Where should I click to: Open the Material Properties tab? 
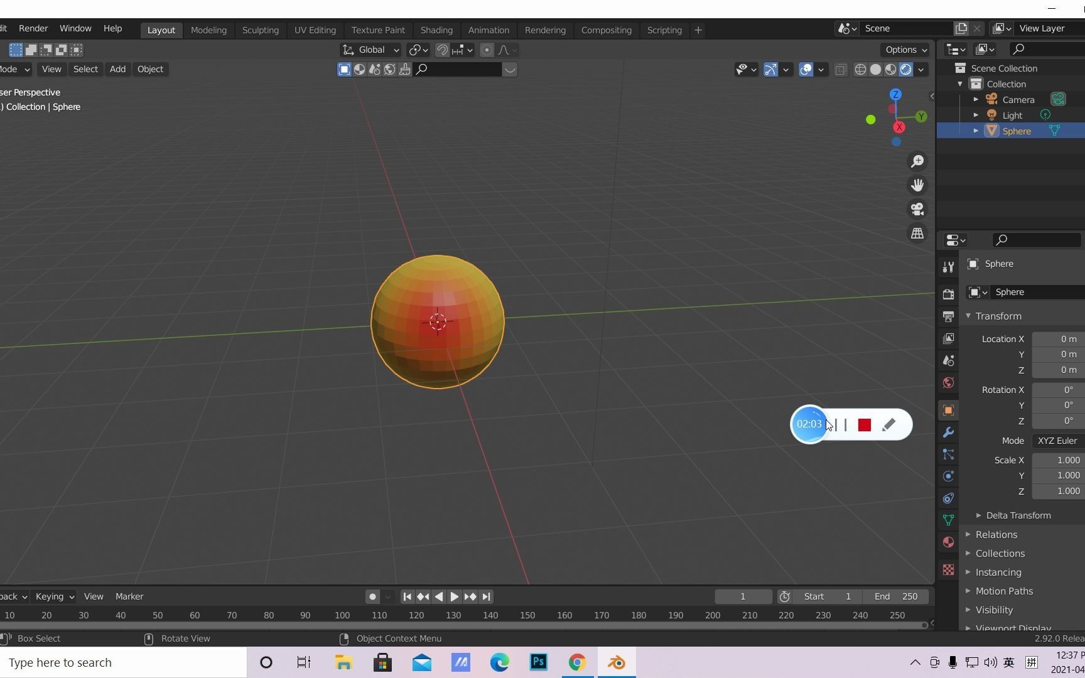coord(948,542)
